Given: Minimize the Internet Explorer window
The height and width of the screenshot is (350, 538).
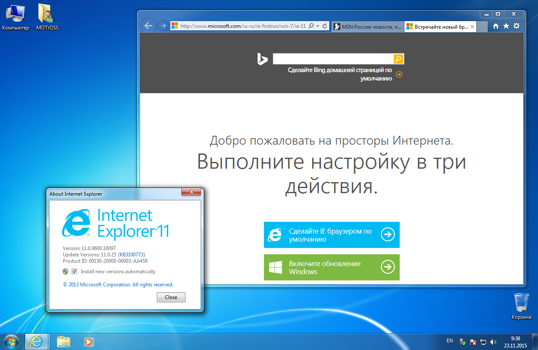Looking at the screenshot, I should pyautogui.click(x=487, y=13).
